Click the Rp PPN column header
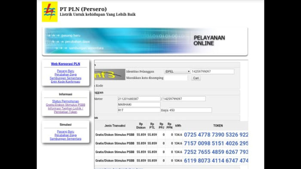This screenshot has height=169, width=301. point(169,126)
